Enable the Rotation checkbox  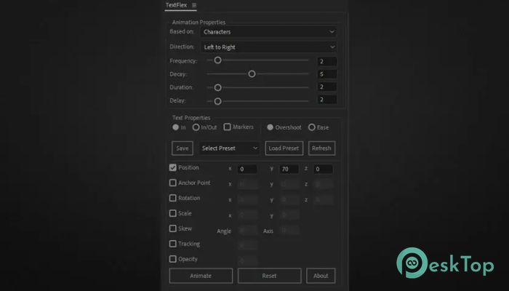173,198
